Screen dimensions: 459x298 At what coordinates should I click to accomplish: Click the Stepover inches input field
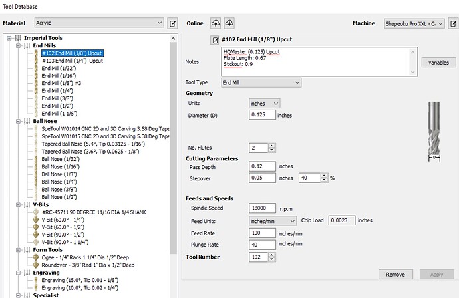(262, 178)
